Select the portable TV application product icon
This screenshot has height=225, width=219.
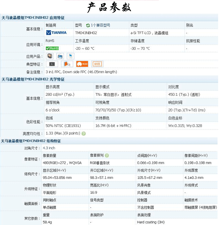coord(50,56)
